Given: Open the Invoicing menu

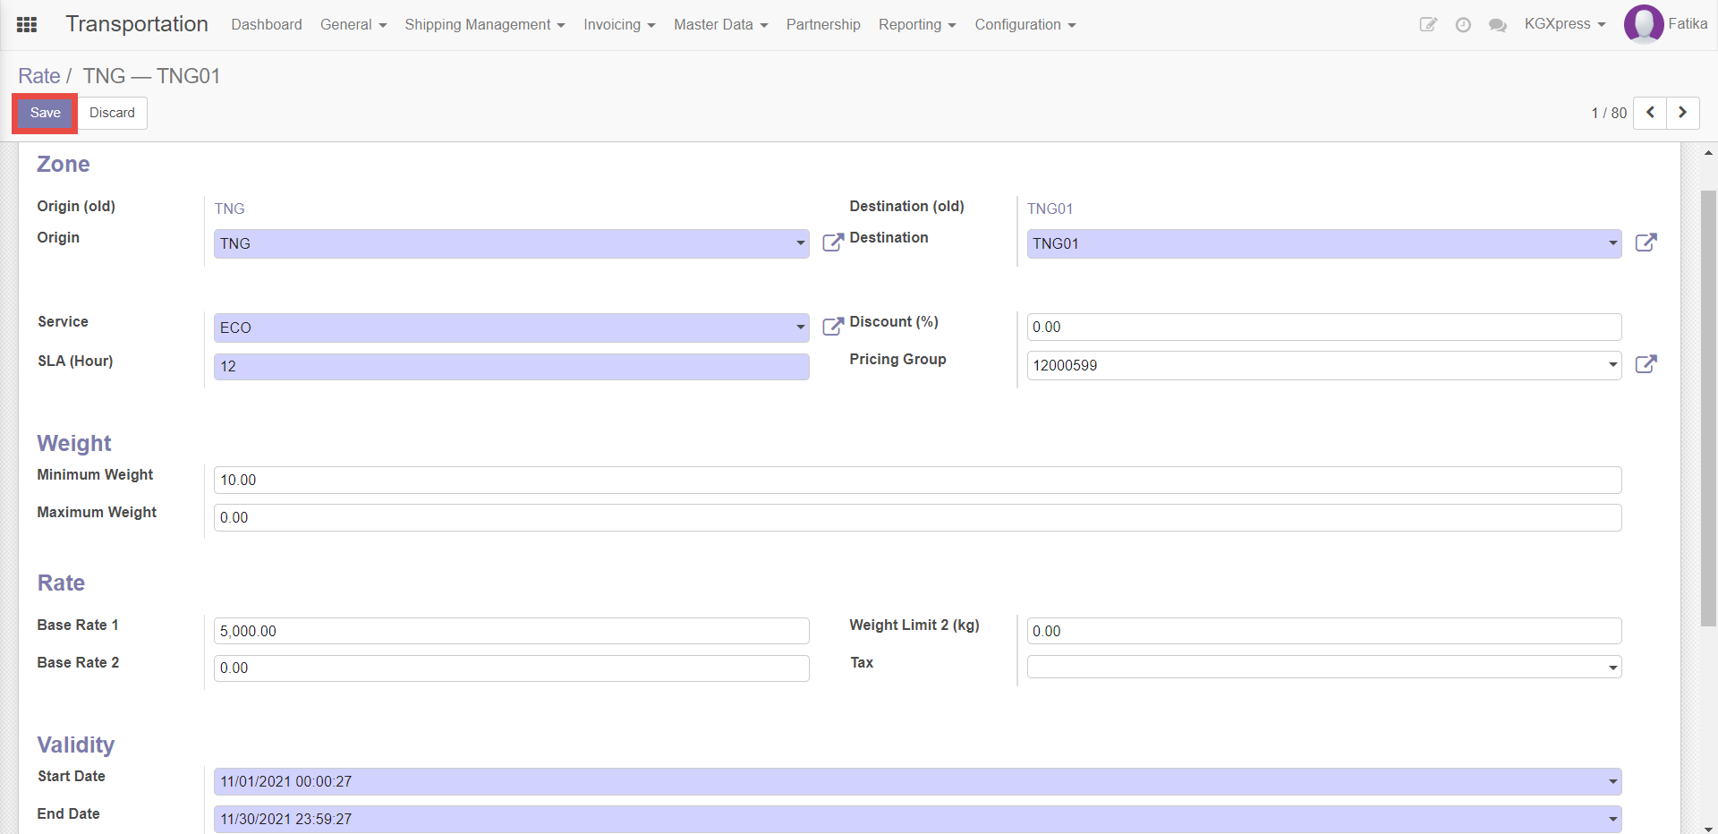Looking at the screenshot, I should (619, 25).
